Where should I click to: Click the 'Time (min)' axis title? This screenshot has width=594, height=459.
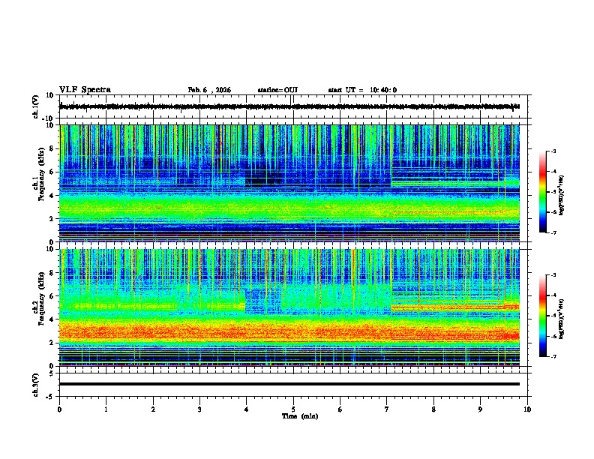tap(300, 416)
